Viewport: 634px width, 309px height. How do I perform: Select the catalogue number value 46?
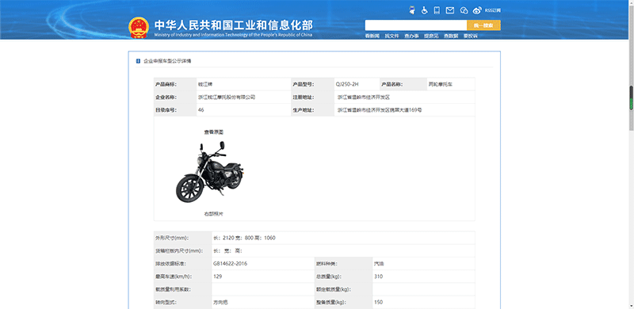[201, 109]
